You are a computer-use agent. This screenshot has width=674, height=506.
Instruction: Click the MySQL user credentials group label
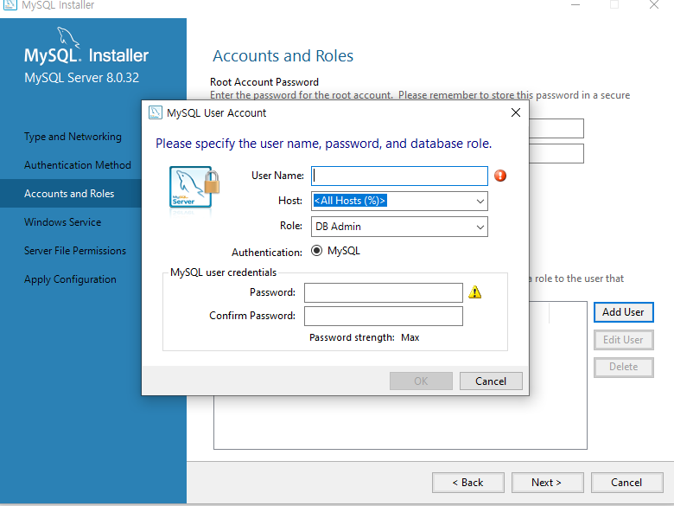tap(223, 272)
